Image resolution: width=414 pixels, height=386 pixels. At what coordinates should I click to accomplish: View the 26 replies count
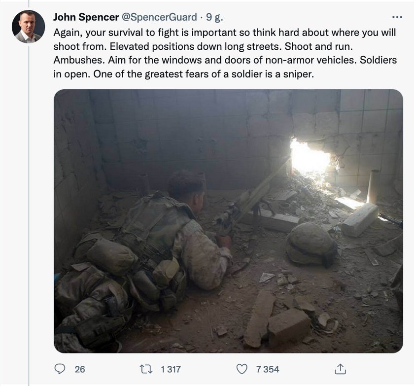tap(80, 369)
